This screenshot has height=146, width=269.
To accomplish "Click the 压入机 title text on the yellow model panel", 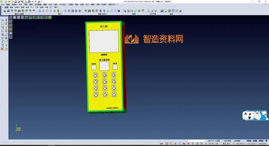I will [x=104, y=26].
